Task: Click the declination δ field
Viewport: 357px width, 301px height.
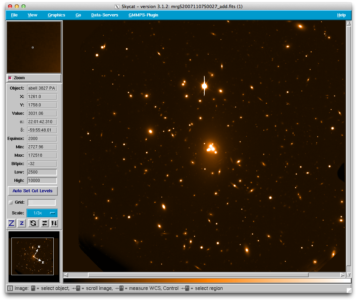Action: [x=42, y=130]
